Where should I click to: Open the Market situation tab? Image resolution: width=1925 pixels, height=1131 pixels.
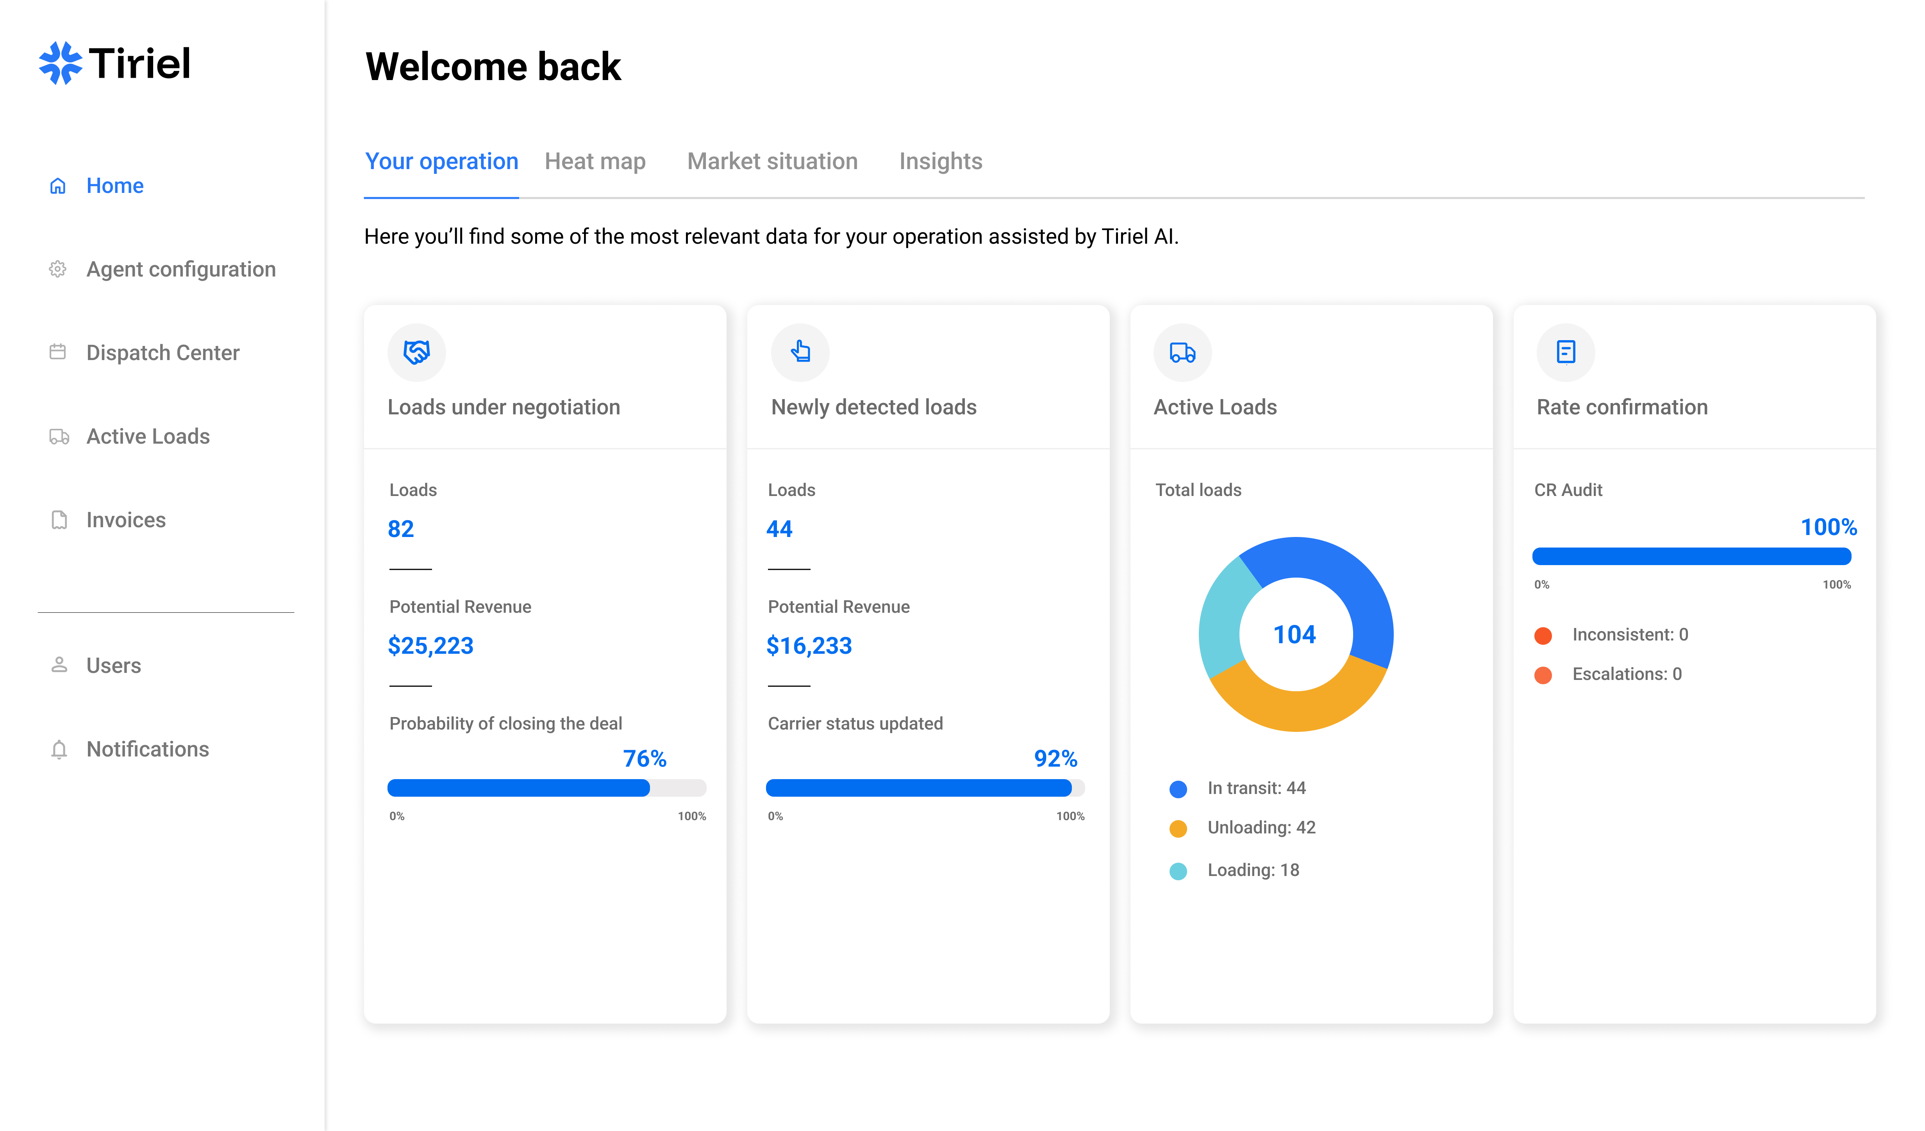click(772, 161)
